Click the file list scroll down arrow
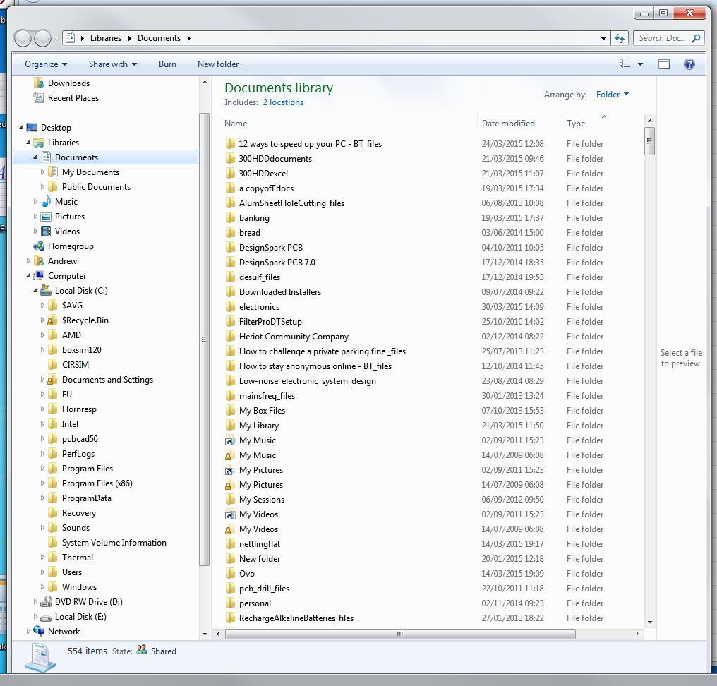Image resolution: width=717 pixels, height=686 pixels. (650, 622)
